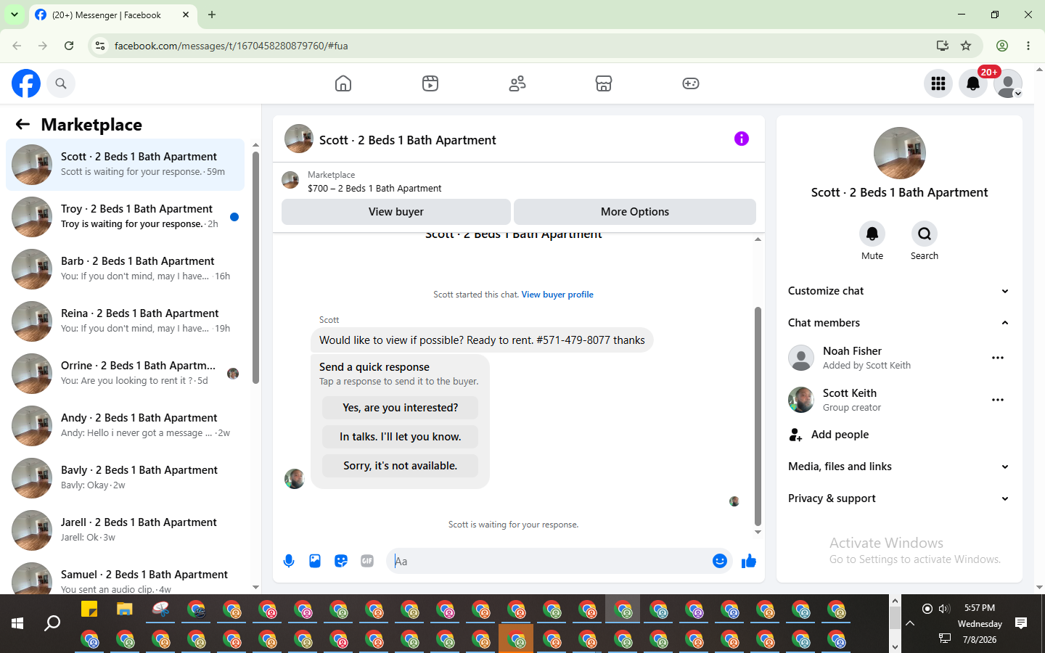The height and width of the screenshot is (653, 1045).
Task: Send a thumbs-up like
Action: (x=749, y=561)
